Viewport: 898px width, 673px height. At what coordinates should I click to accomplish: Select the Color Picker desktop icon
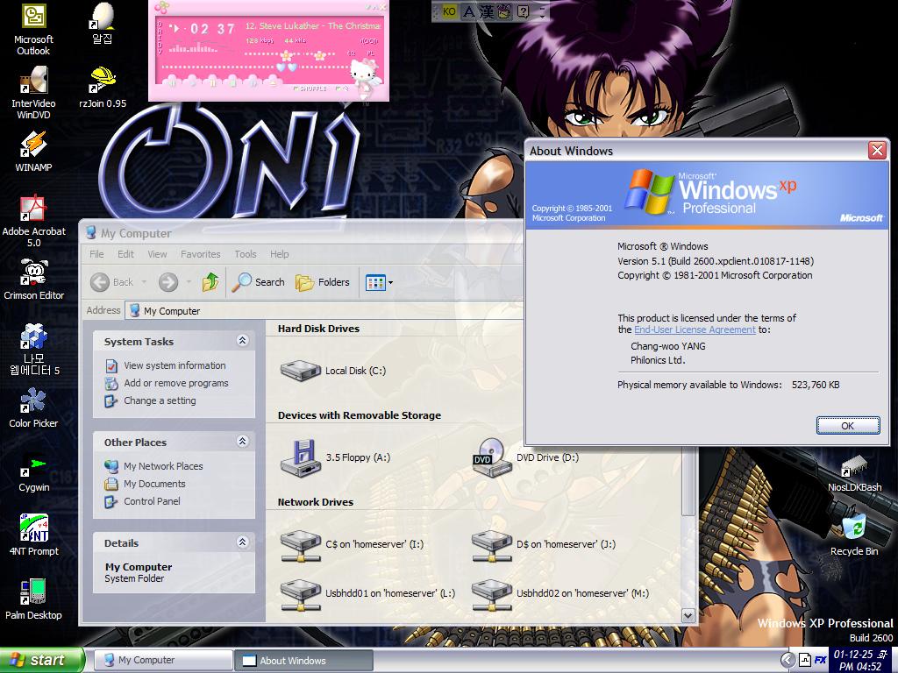click(33, 401)
